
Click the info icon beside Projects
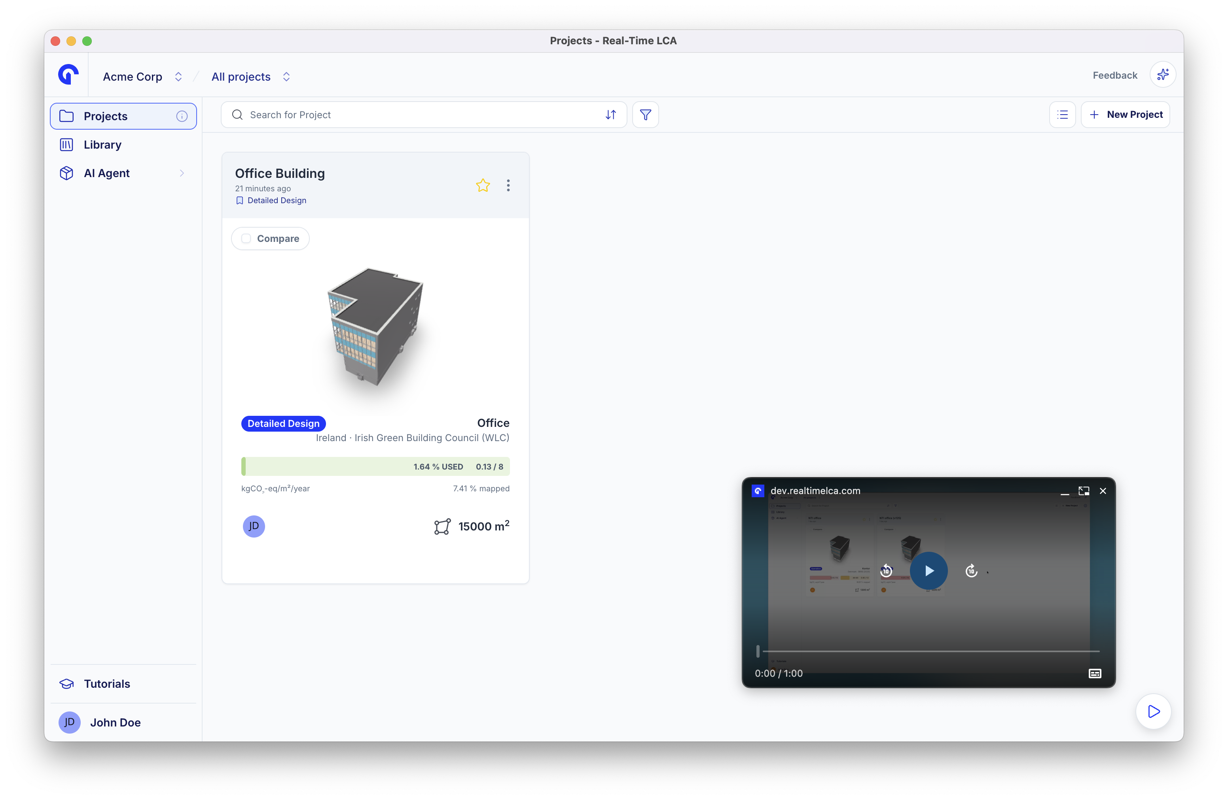point(182,116)
